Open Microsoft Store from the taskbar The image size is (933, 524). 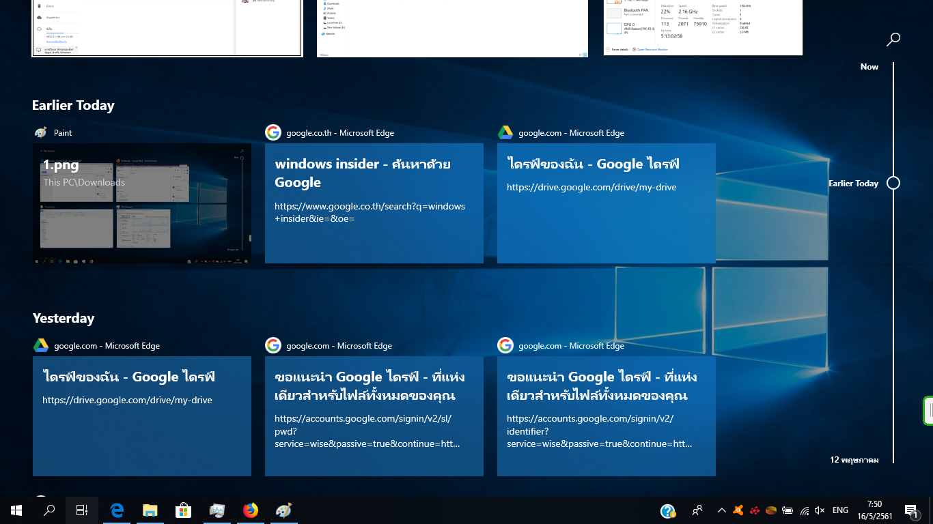(x=183, y=510)
